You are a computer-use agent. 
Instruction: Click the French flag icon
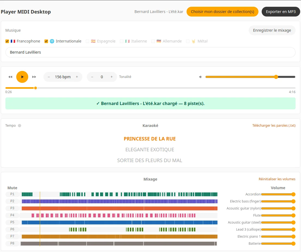coord(13,41)
